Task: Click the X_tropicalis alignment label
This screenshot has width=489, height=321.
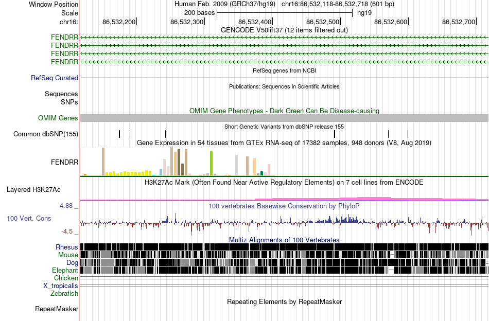Action: pos(61,286)
